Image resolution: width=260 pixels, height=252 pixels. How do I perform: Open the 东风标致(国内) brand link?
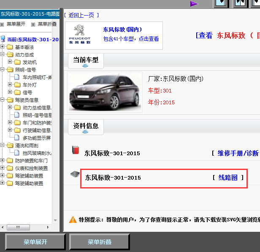click(122, 29)
